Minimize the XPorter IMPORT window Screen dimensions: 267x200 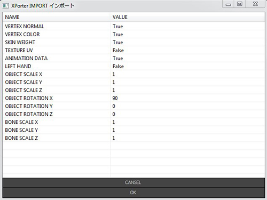[x=228, y=4]
